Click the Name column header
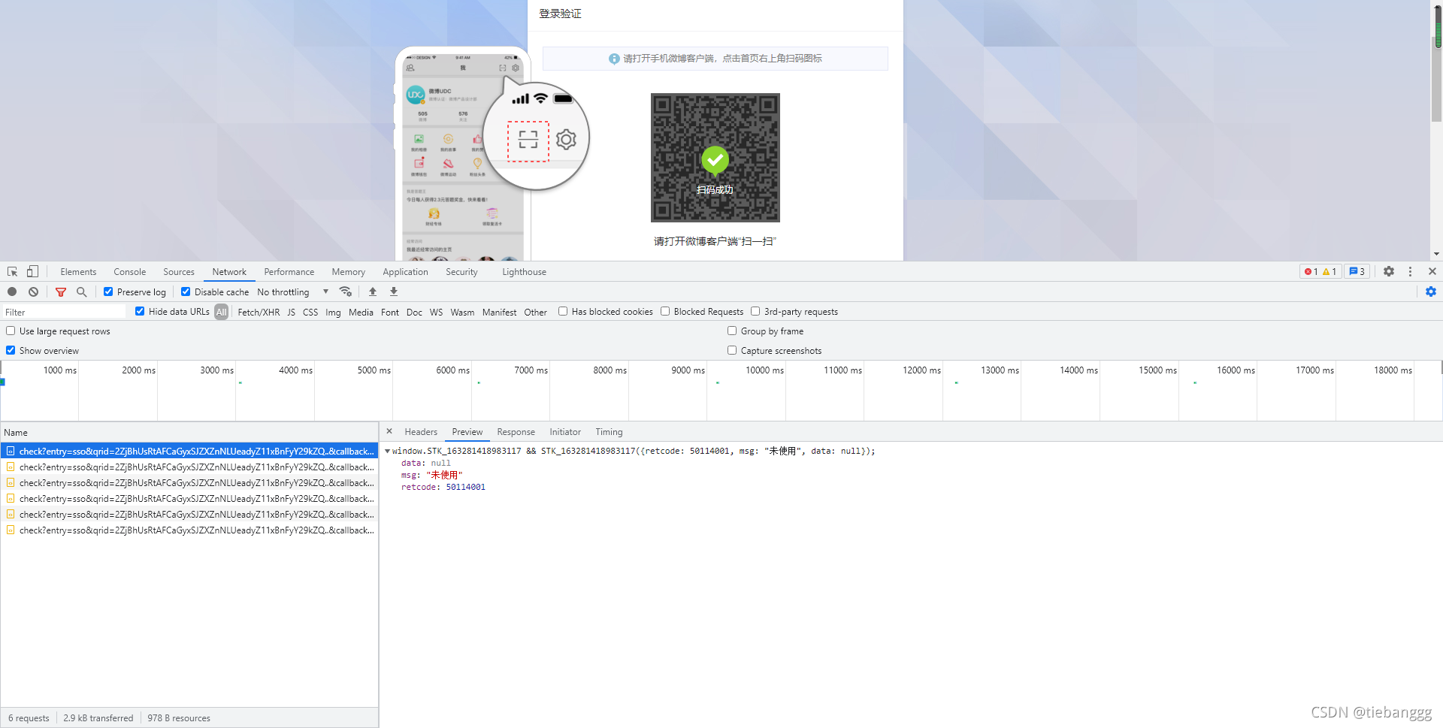Screen dimensions: 1443x728 (x=189, y=432)
